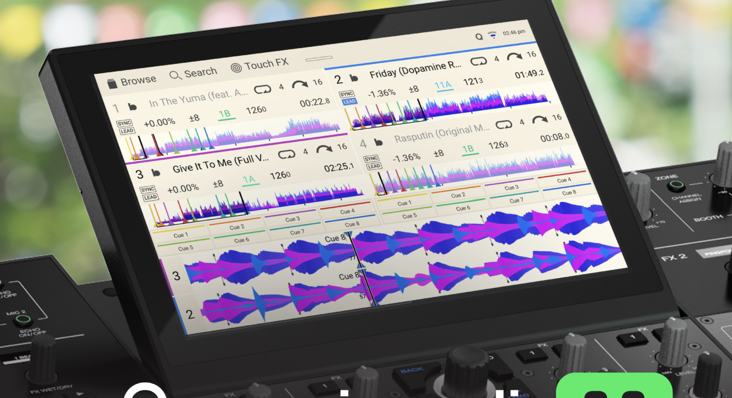732x398 pixels.
Task: Seek in the Give It To Me overview waveform
Action: (x=257, y=206)
